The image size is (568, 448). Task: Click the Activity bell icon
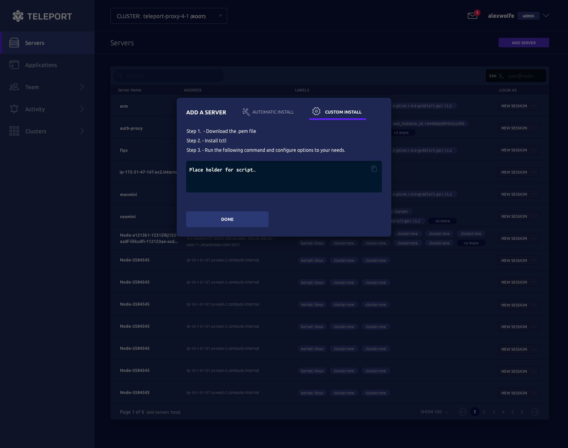(x=14, y=109)
